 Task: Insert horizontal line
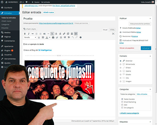48,34
